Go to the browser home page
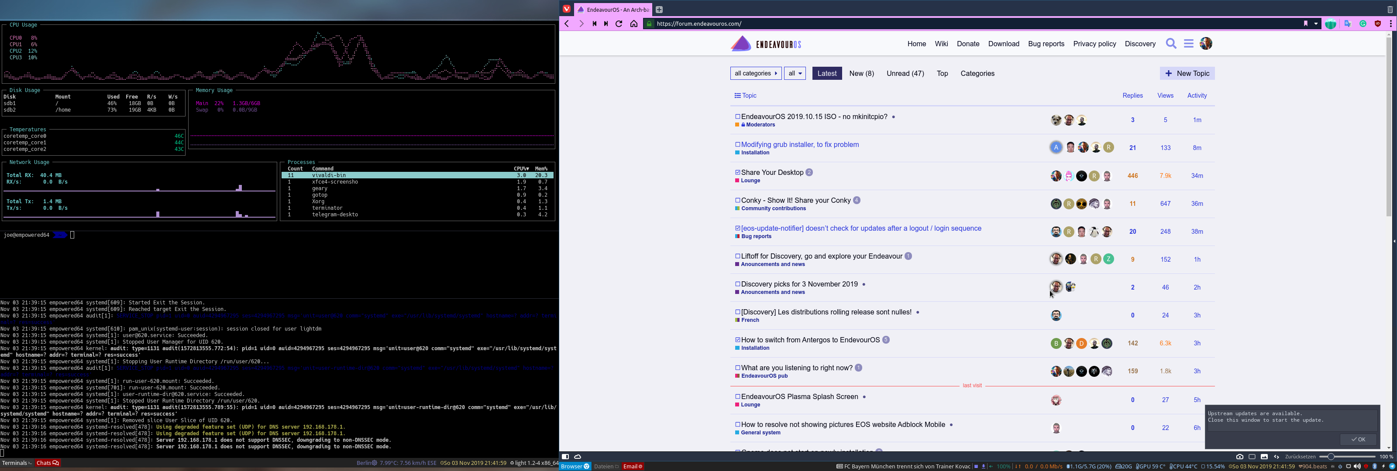 (x=633, y=24)
